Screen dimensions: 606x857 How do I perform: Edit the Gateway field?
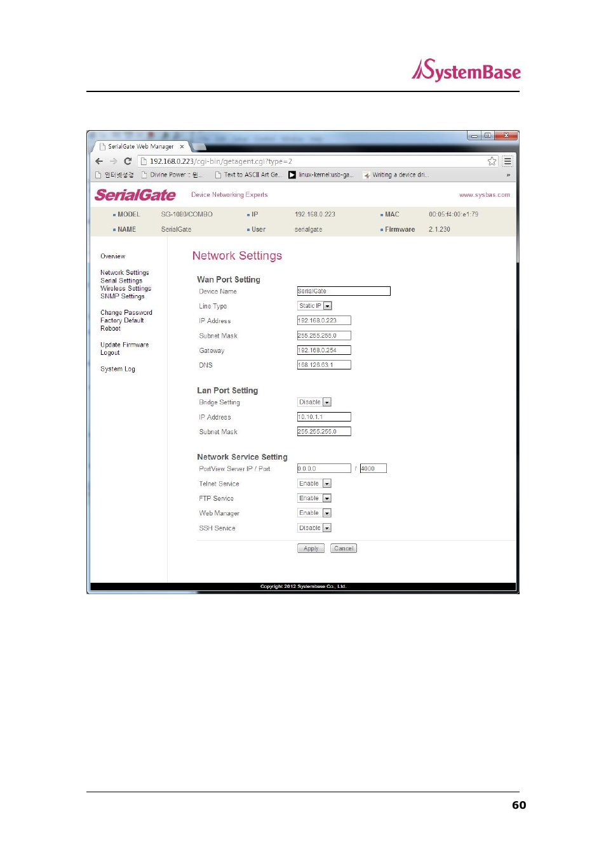[x=324, y=350]
